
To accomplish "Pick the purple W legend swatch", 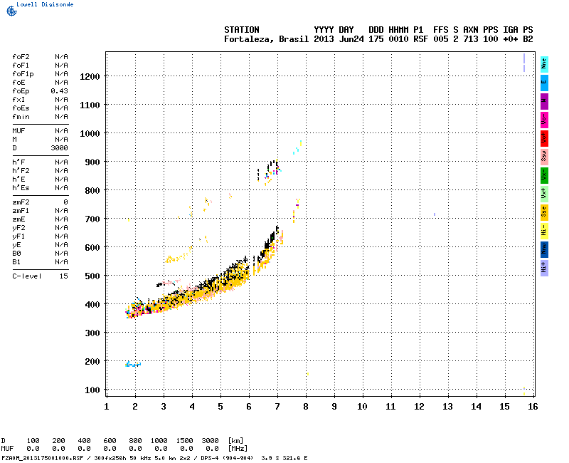I will click(544, 100).
